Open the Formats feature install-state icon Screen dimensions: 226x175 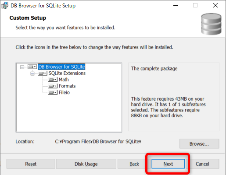(x=53, y=86)
